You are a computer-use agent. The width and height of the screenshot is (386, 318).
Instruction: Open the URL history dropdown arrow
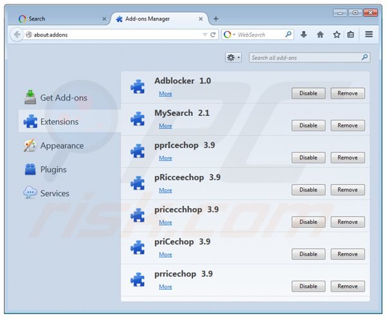[x=205, y=35]
